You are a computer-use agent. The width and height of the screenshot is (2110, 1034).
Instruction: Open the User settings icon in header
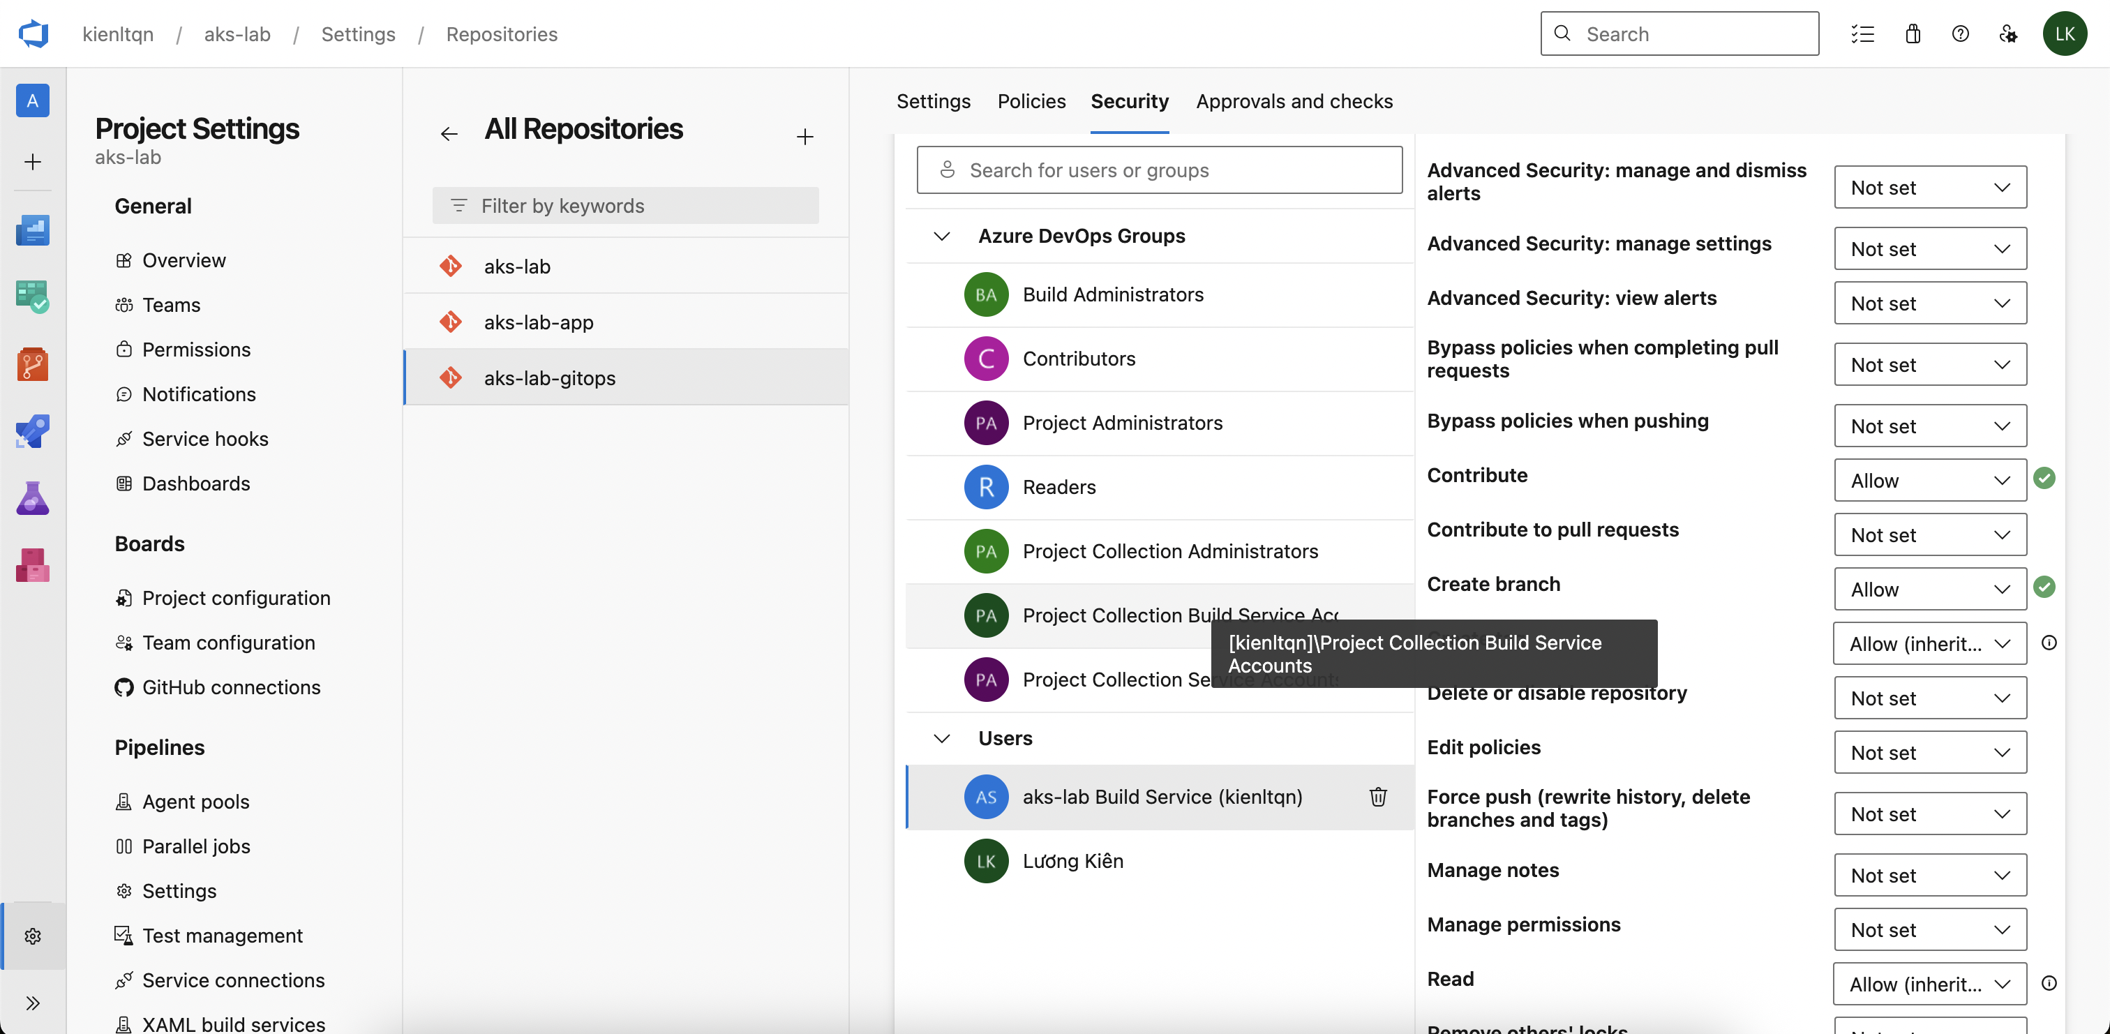coord(2007,33)
